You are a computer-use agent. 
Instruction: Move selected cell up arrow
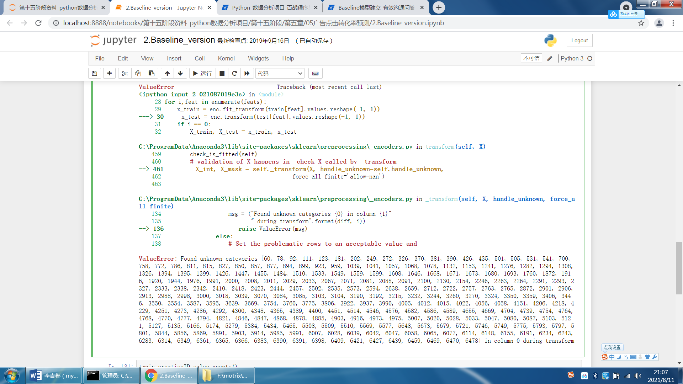tap(167, 74)
